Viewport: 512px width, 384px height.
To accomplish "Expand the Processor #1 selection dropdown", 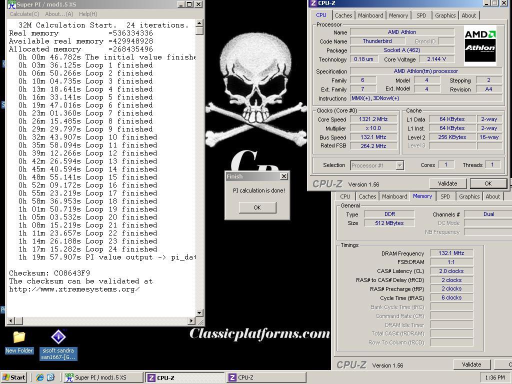I will click(x=399, y=165).
